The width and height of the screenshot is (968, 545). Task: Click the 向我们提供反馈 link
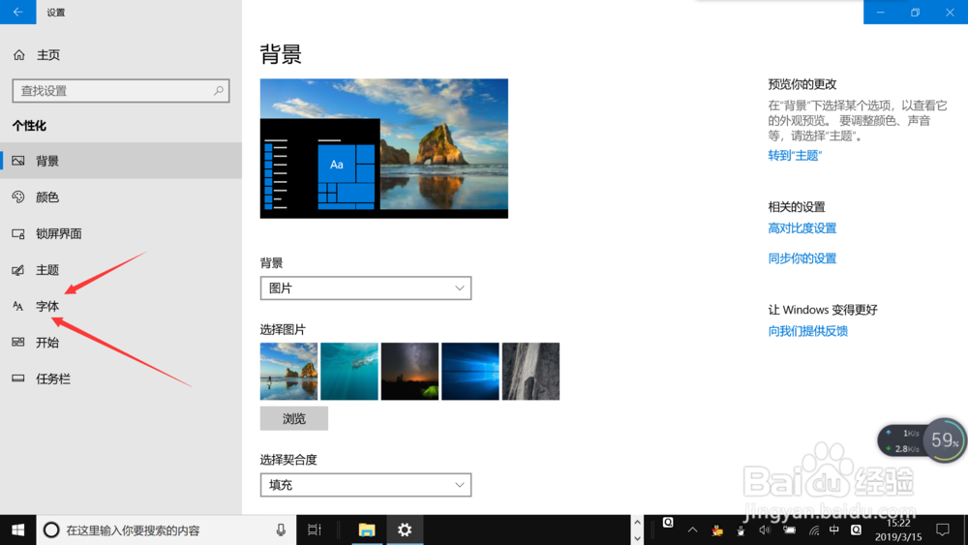[x=808, y=331]
